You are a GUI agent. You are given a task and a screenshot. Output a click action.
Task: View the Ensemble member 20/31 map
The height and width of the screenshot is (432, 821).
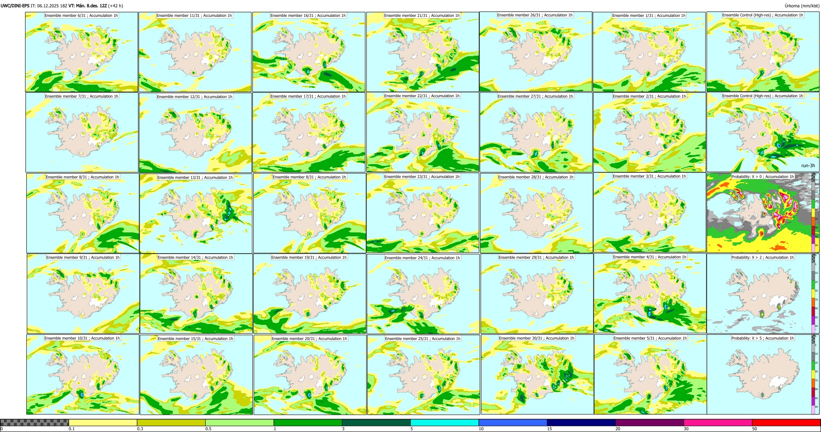pyautogui.click(x=310, y=375)
